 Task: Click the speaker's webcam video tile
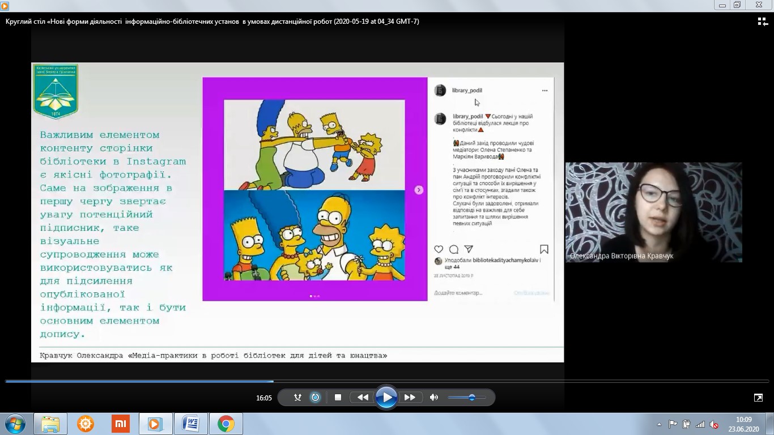[x=654, y=212]
